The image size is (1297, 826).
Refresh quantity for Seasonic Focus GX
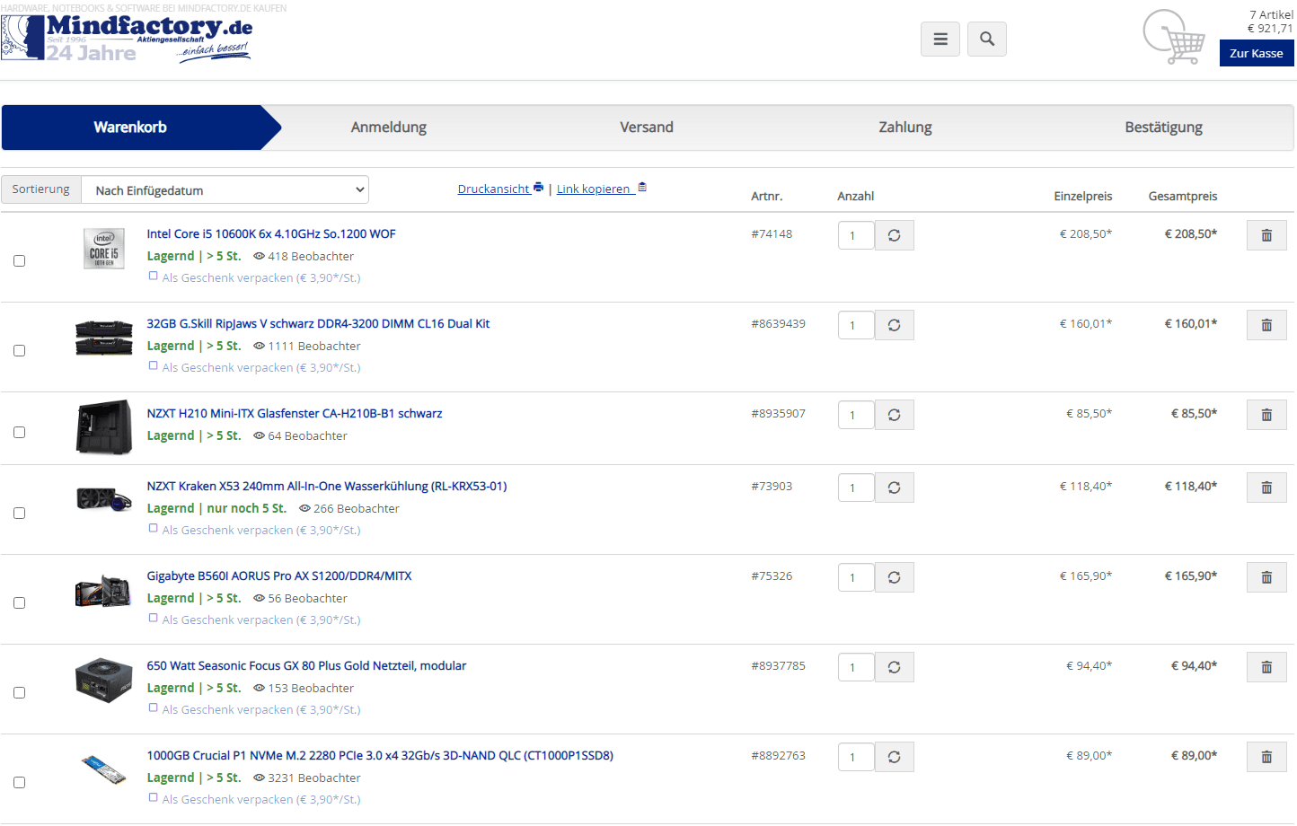(x=895, y=667)
